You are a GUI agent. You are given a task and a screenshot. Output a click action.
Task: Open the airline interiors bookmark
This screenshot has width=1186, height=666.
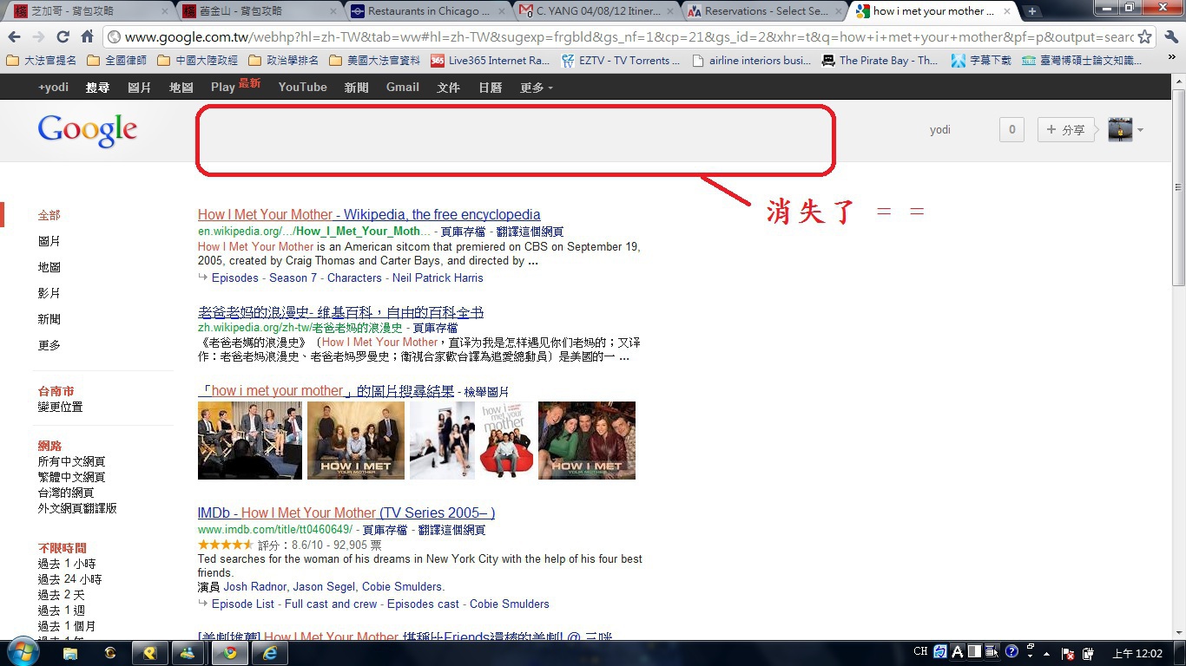click(x=752, y=61)
